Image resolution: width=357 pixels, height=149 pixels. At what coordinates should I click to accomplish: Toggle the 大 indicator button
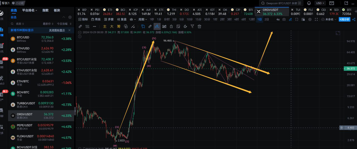tap(112, 26)
